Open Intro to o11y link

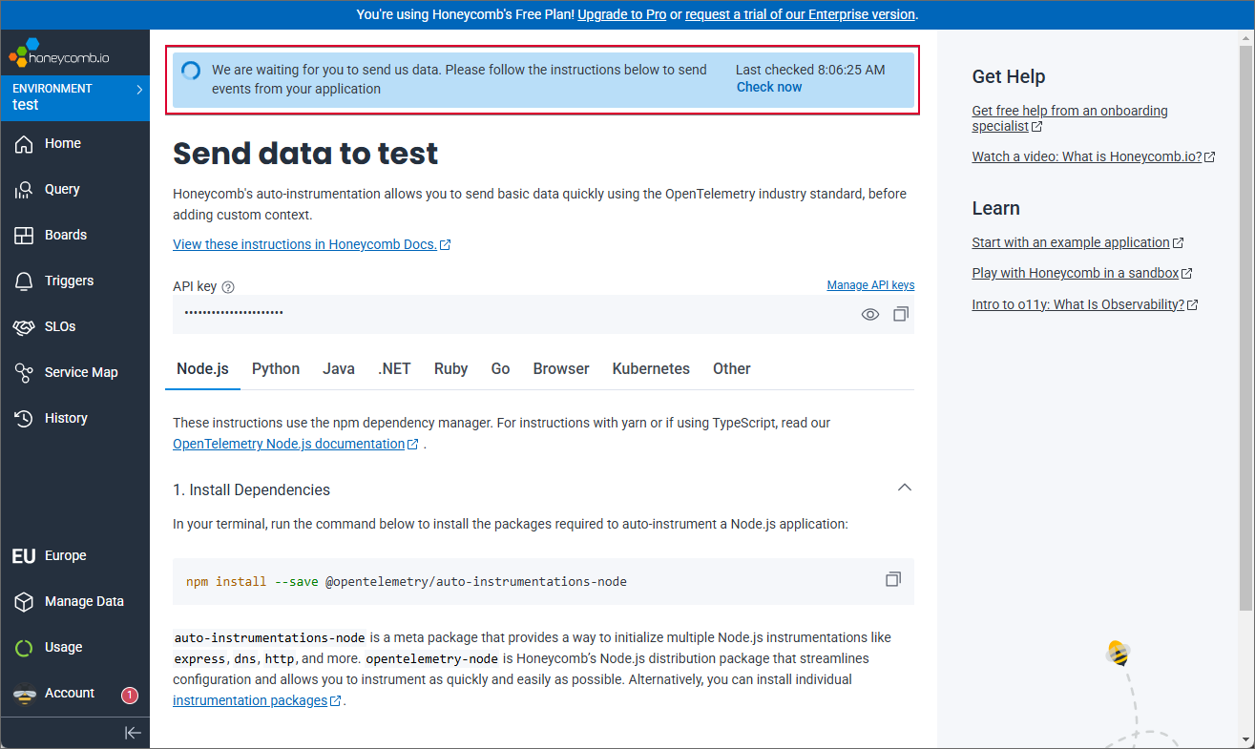[x=1085, y=304]
